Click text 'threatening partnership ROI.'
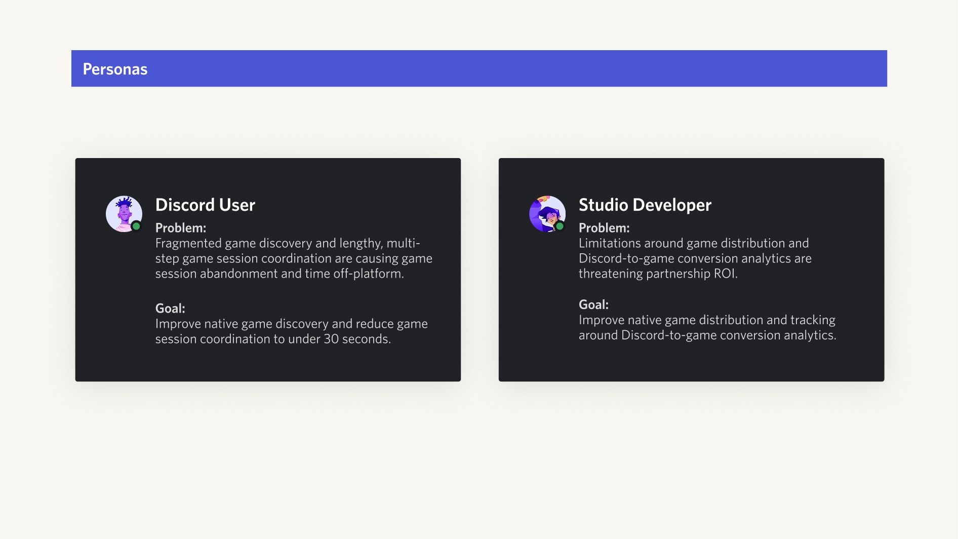 (x=658, y=274)
